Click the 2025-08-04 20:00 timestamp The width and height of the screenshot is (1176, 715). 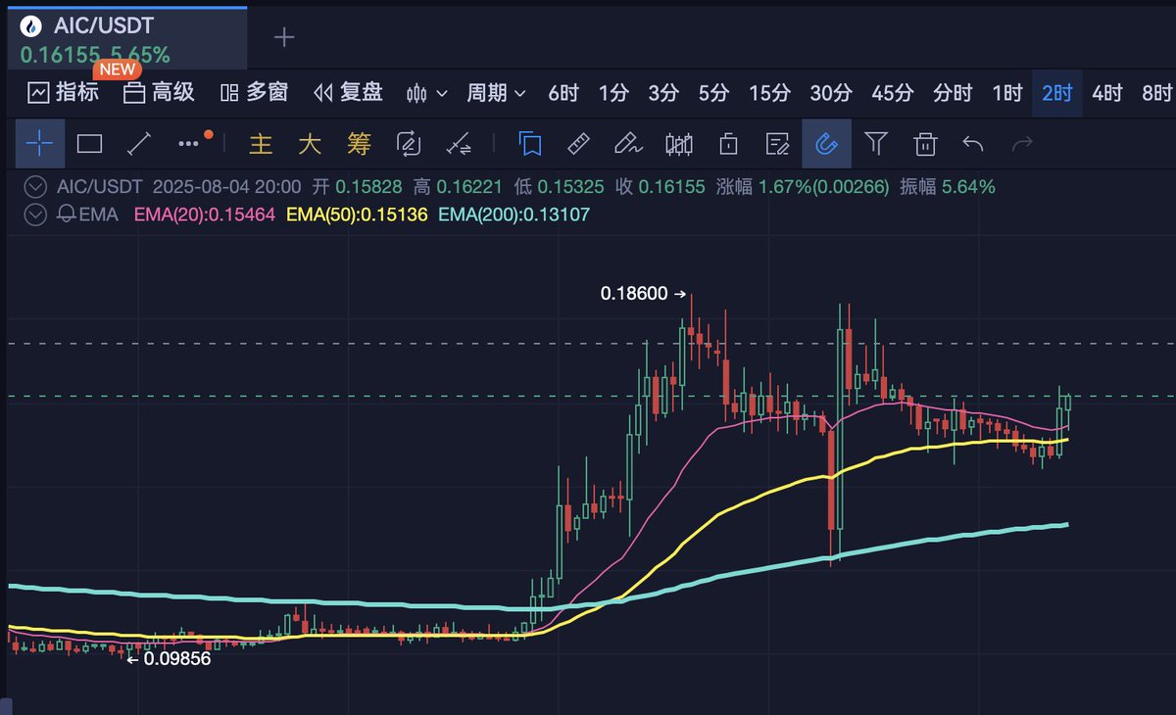tap(226, 186)
